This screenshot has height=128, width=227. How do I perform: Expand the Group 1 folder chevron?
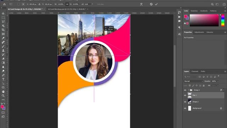(188, 90)
